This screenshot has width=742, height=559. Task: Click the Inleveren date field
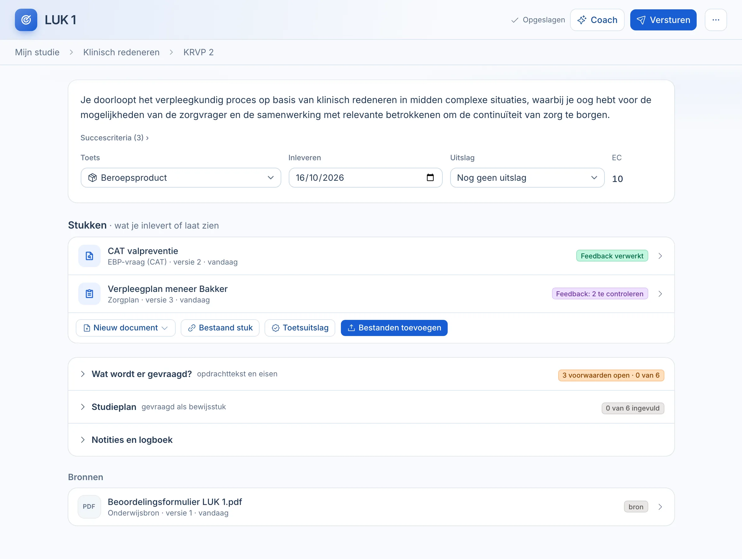[365, 178]
